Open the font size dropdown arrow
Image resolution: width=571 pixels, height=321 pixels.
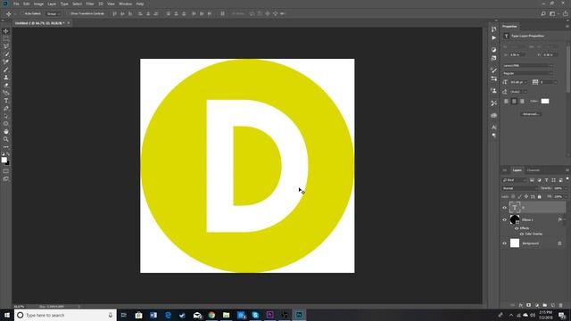pos(525,82)
